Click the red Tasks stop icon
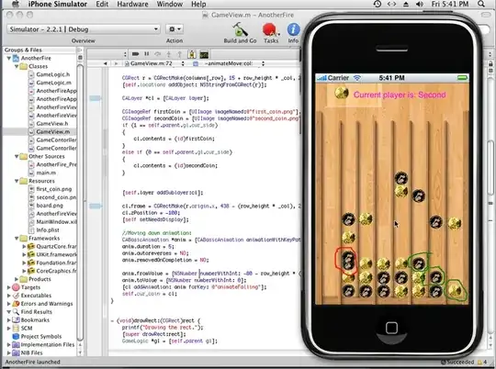The image size is (496, 369). tap(270, 29)
